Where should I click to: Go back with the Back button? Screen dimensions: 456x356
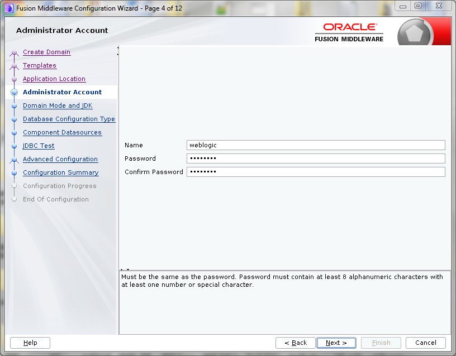pos(296,343)
